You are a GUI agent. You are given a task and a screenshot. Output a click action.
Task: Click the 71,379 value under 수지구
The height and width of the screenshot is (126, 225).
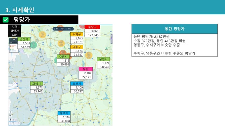[77, 42]
